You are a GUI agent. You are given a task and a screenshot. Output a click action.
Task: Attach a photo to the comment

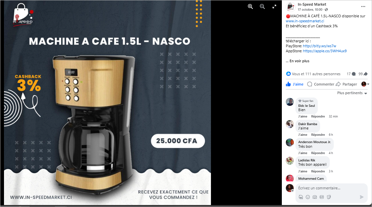pyautogui.click(x=314, y=197)
